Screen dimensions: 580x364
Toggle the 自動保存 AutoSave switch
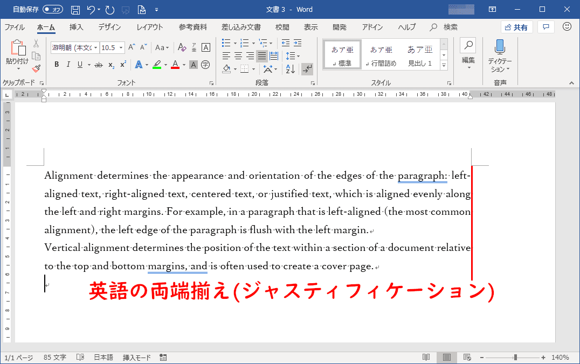click(52, 10)
